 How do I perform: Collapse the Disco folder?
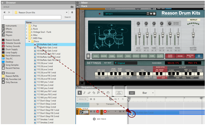pos(29,41)
